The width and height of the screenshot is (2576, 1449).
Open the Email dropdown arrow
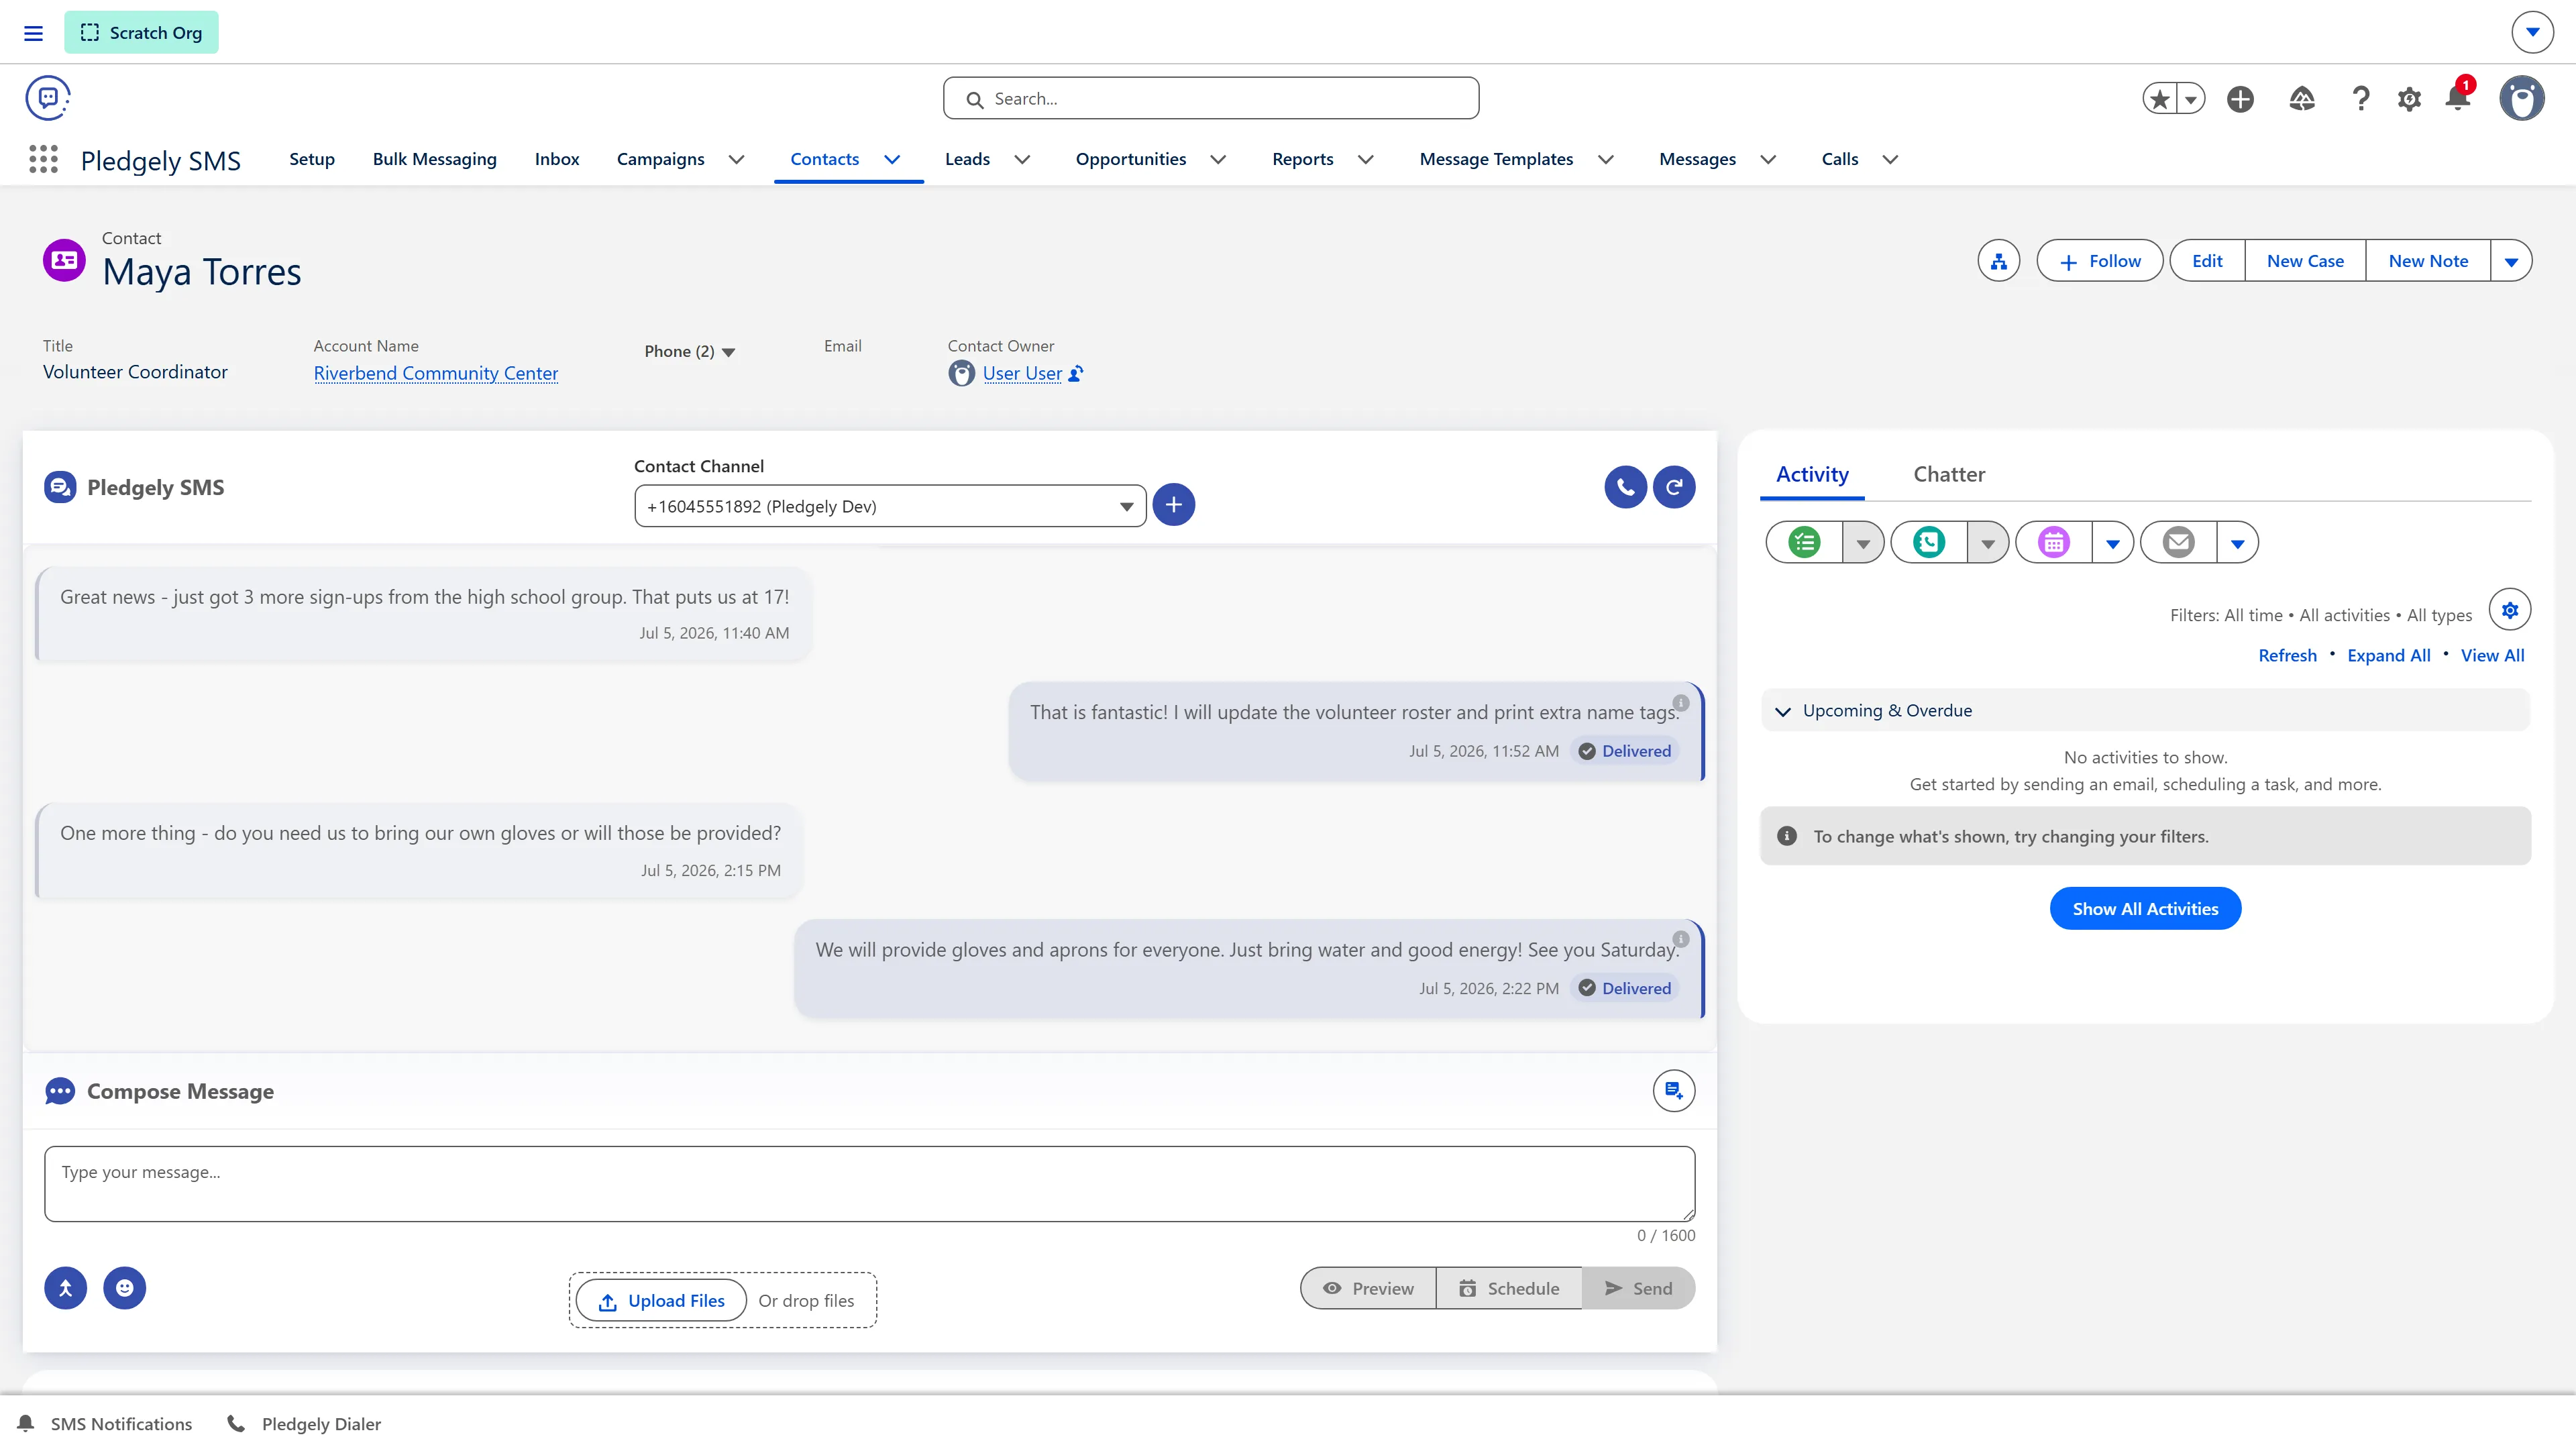click(x=2238, y=543)
